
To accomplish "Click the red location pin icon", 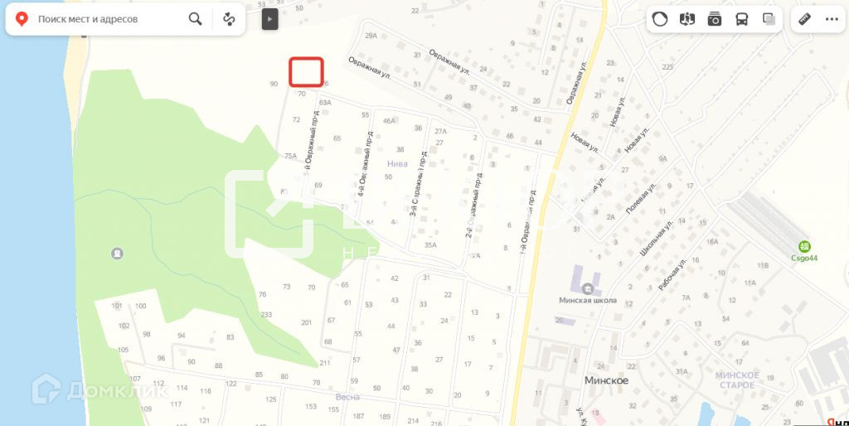I will [22, 20].
